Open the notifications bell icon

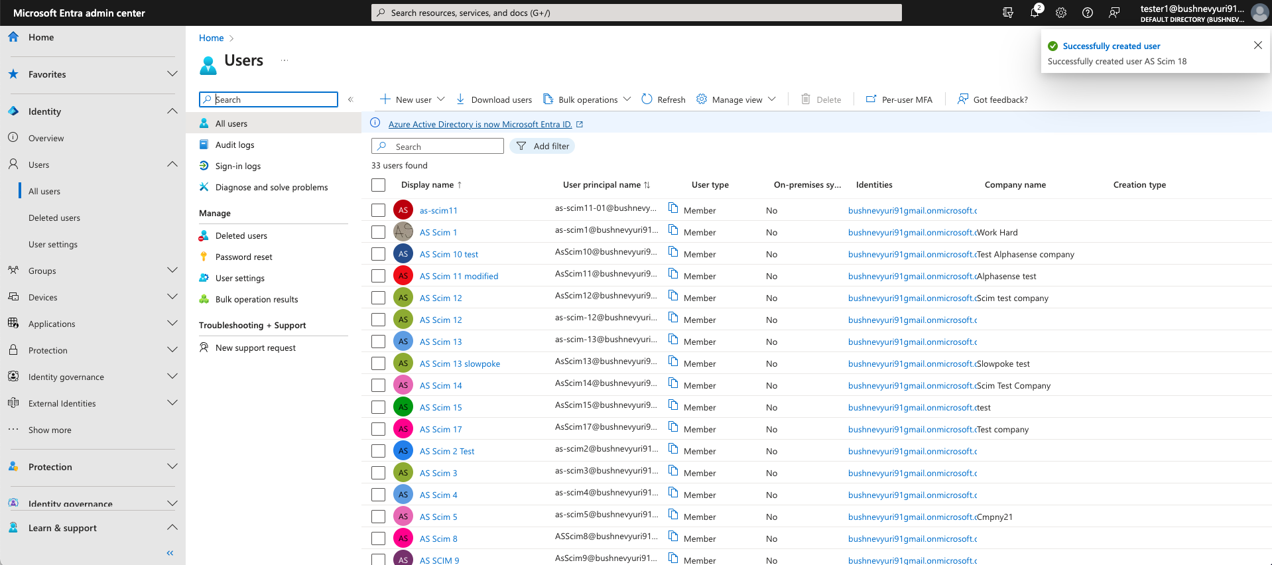pyautogui.click(x=1035, y=13)
